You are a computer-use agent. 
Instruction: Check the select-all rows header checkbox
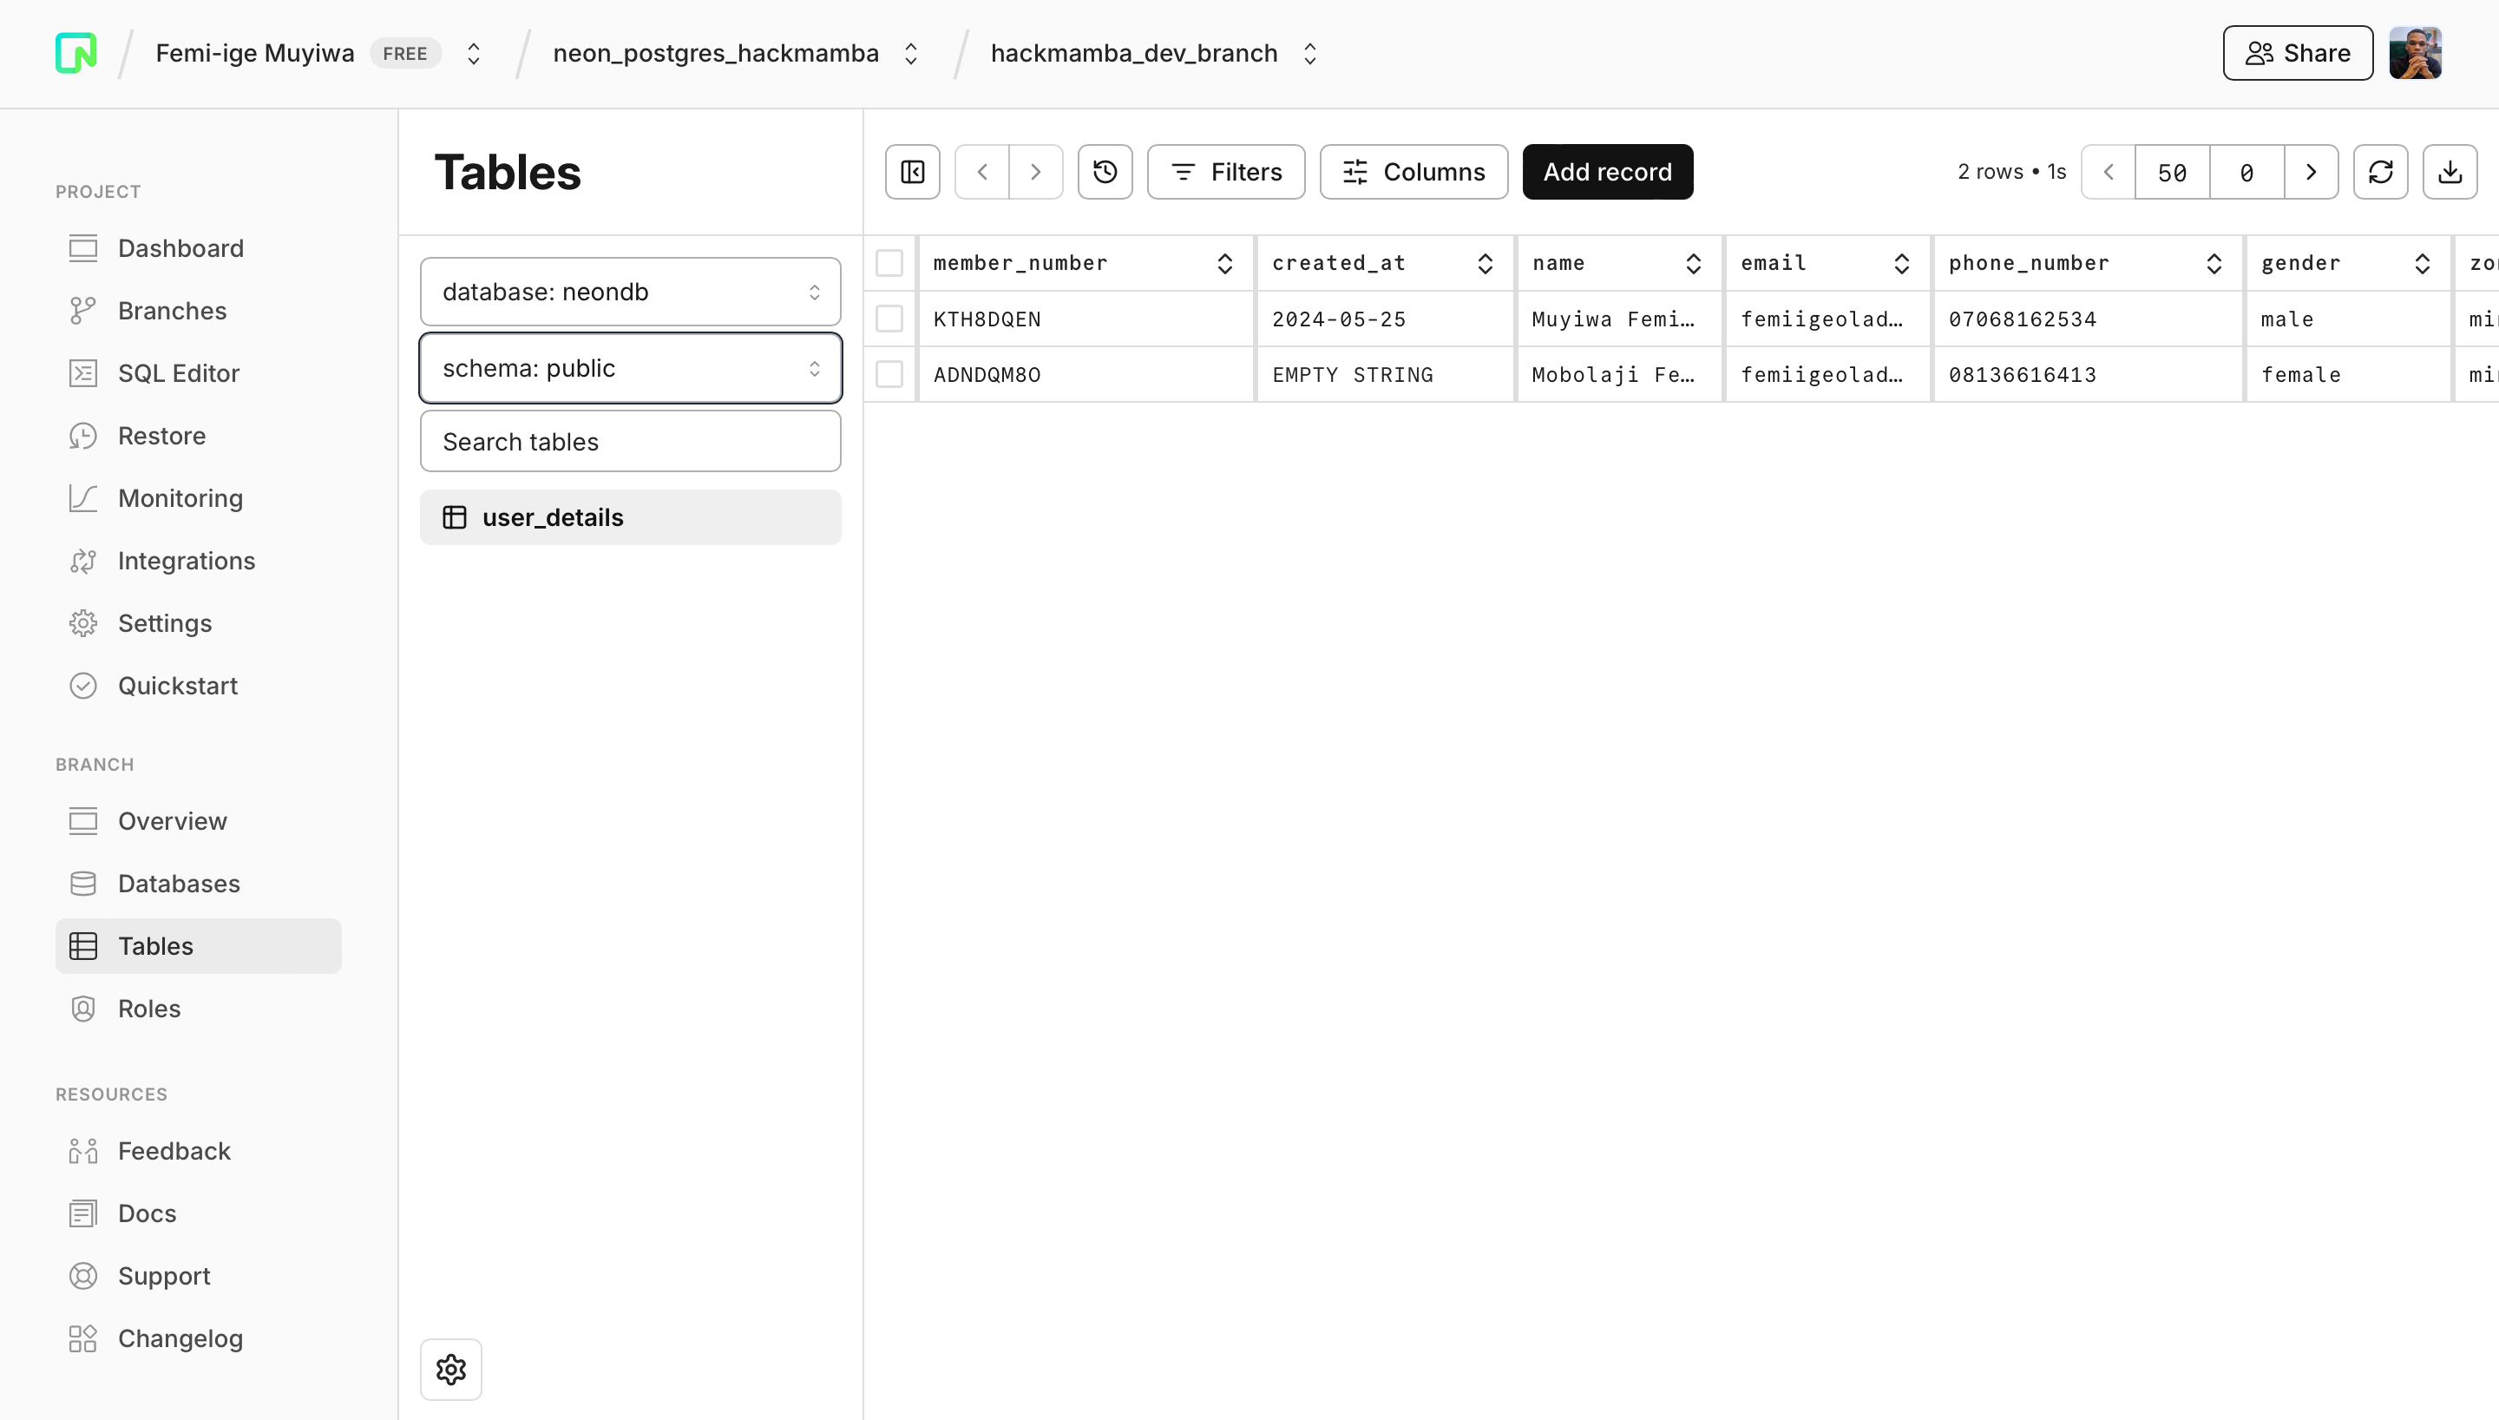click(x=889, y=263)
